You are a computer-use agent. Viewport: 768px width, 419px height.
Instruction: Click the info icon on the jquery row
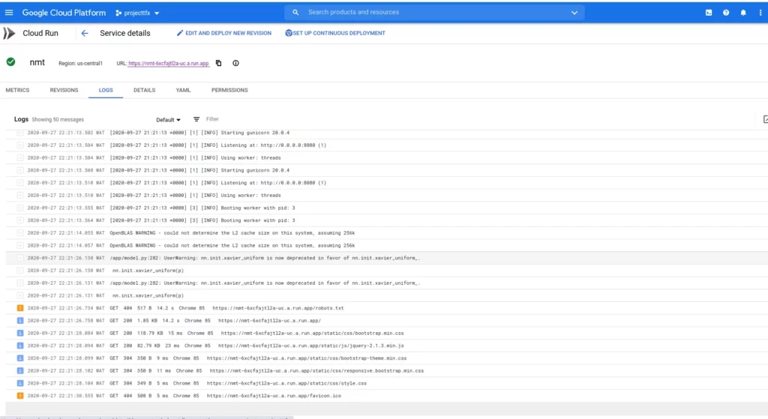[x=20, y=346]
